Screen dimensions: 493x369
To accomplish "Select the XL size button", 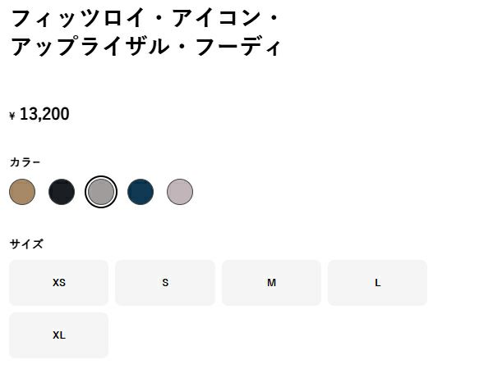I will [59, 335].
